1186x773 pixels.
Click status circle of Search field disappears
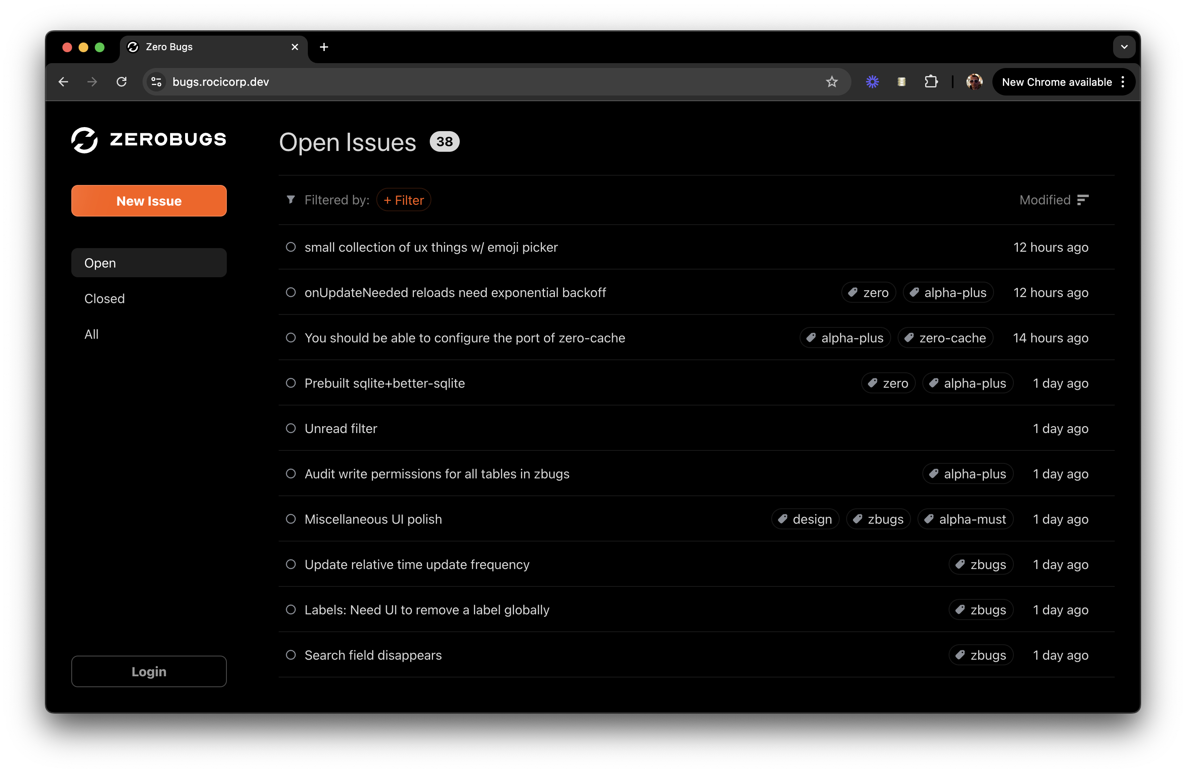coord(290,654)
